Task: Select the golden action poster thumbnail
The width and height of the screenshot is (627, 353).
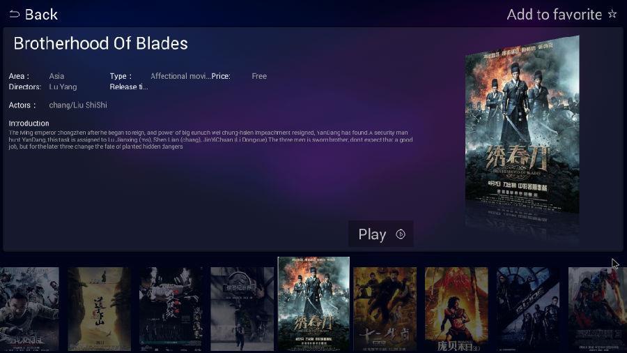Action: click(x=385, y=309)
